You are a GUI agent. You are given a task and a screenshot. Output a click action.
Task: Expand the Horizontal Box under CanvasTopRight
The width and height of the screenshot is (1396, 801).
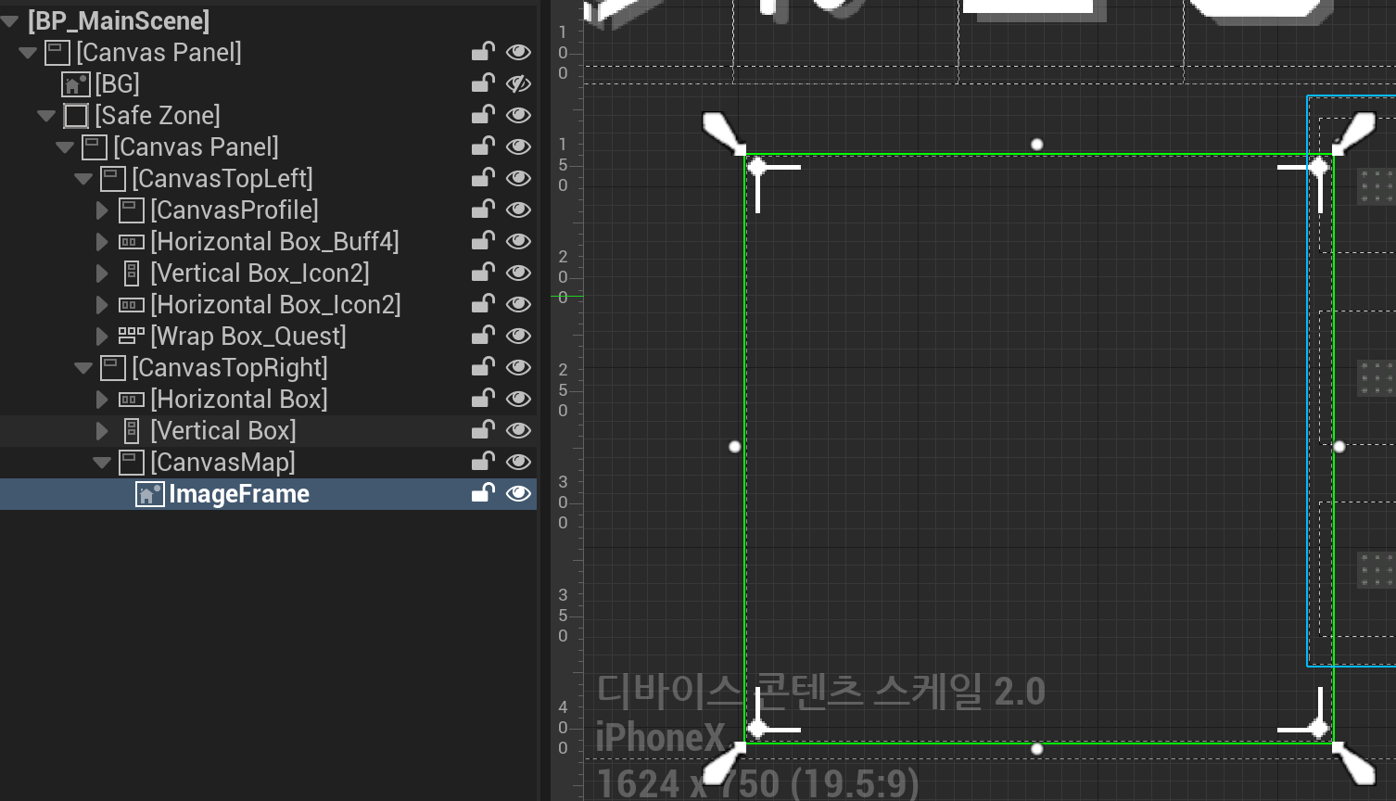point(102,400)
